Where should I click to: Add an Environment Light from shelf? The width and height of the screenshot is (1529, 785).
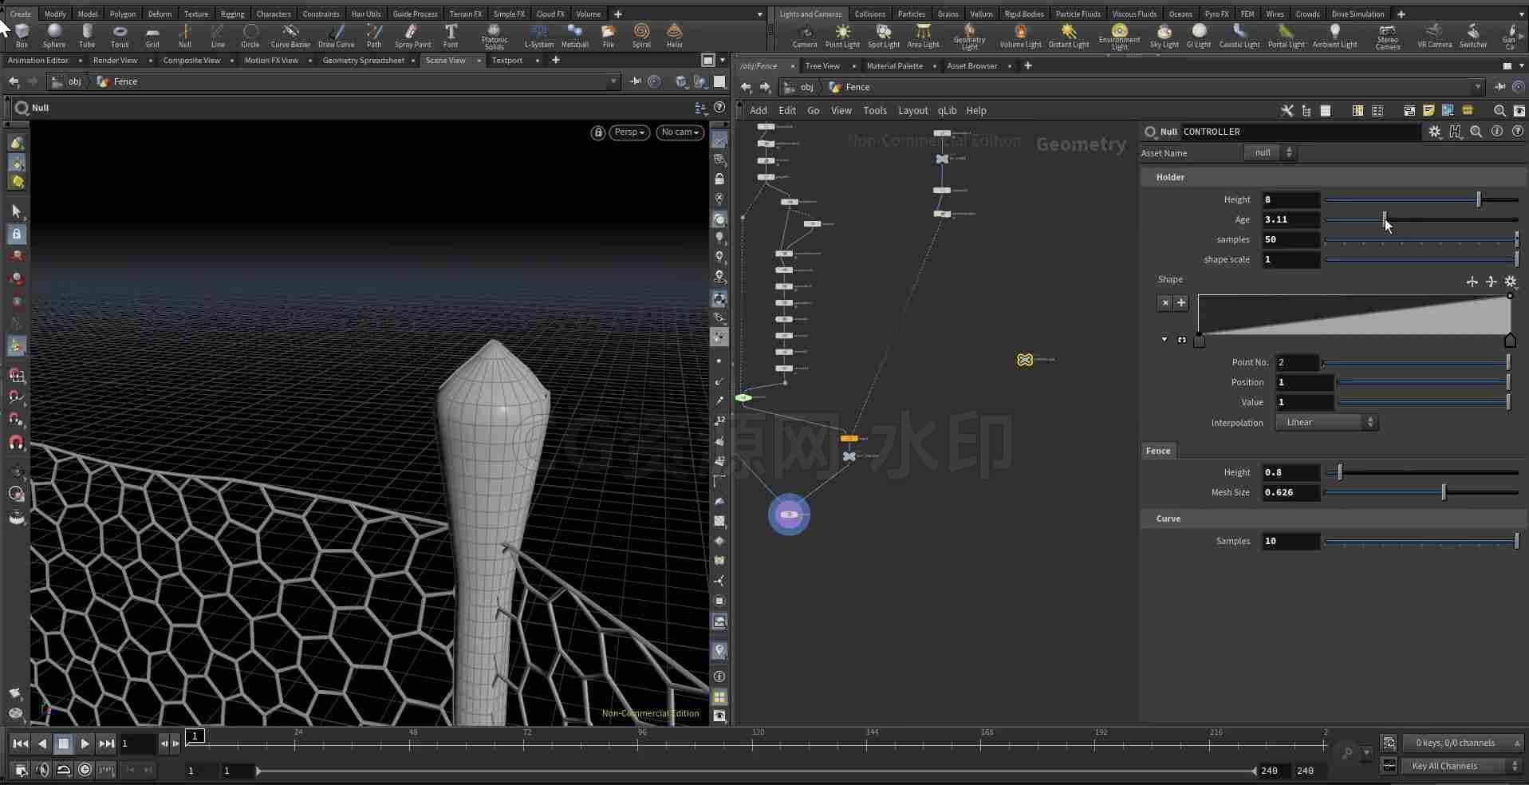(x=1119, y=37)
